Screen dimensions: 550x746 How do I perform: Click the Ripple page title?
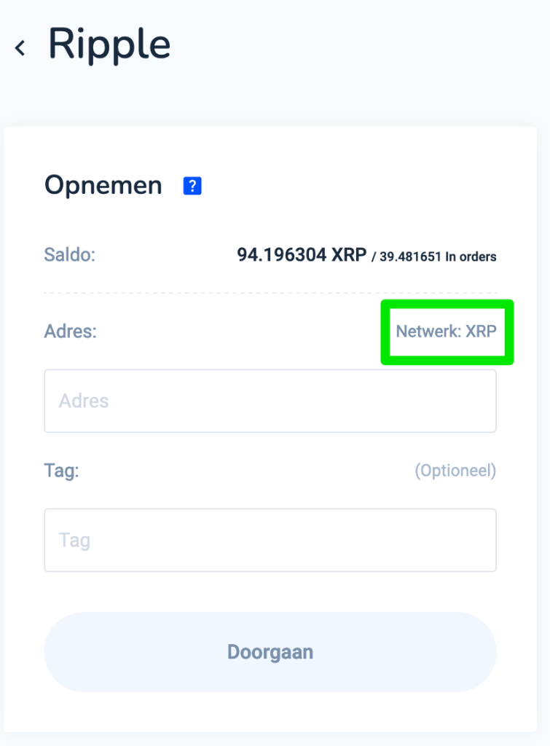(109, 44)
